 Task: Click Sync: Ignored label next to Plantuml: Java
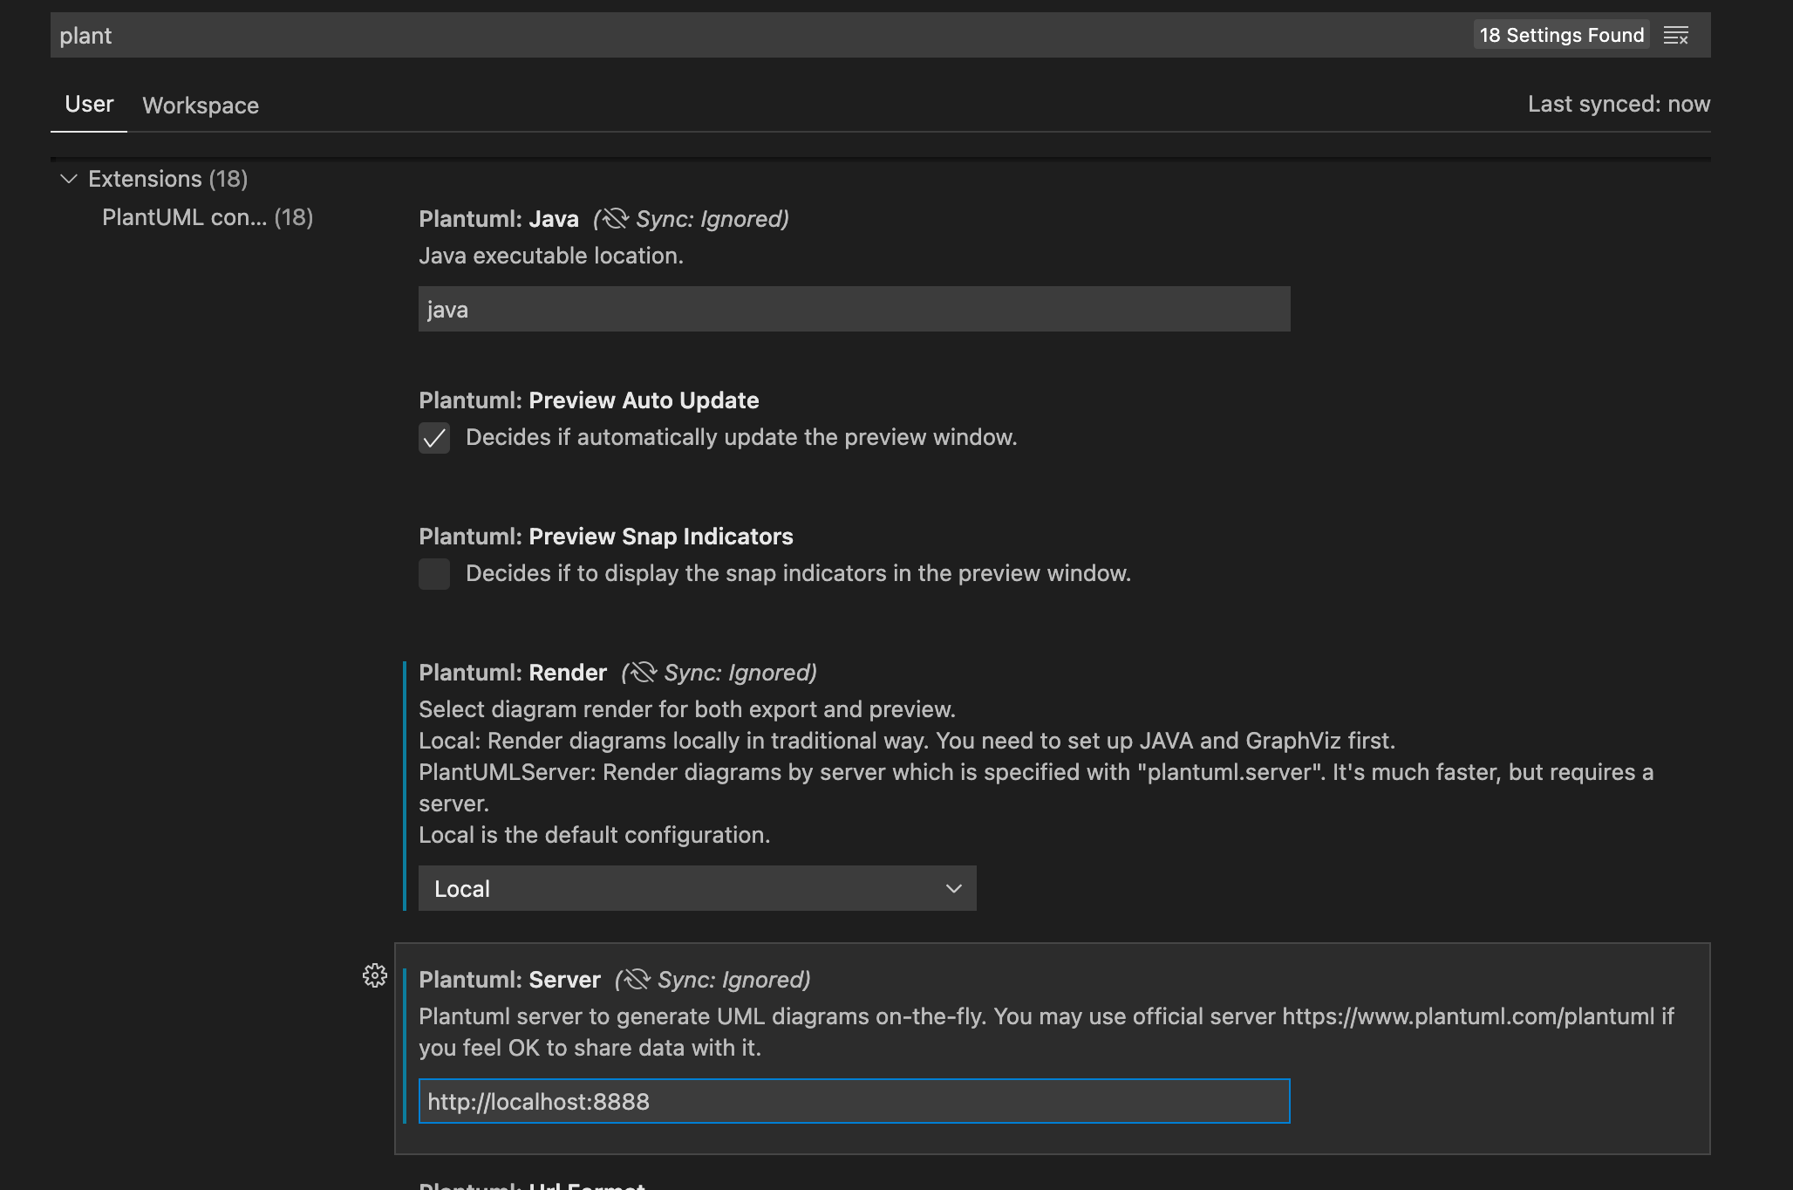tap(712, 219)
